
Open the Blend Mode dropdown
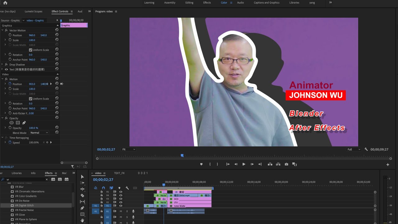pyautogui.click(x=39, y=133)
